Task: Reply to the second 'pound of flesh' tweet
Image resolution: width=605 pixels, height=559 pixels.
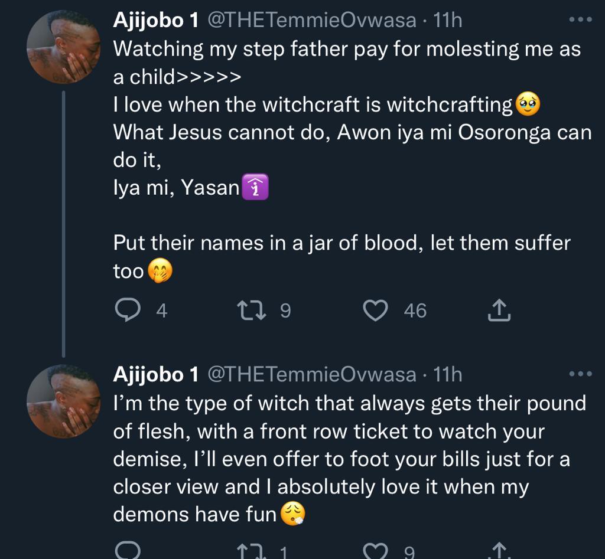Action: pyautogui.click(x=126, y=551)
